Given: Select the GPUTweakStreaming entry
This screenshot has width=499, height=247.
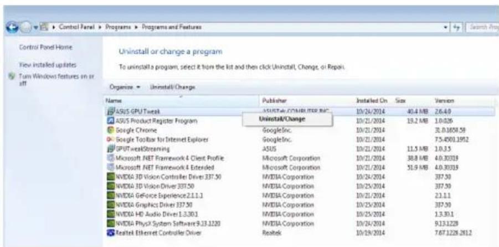Looking at the screenshot, I should coord(142,148).
